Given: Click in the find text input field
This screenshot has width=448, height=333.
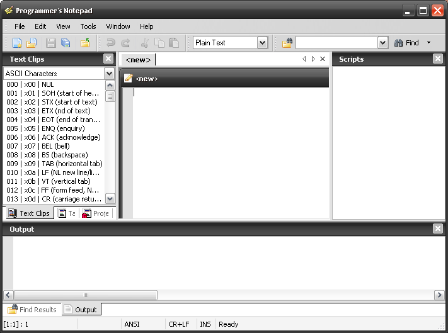Looking at the screenshot, I should [336, 43].
